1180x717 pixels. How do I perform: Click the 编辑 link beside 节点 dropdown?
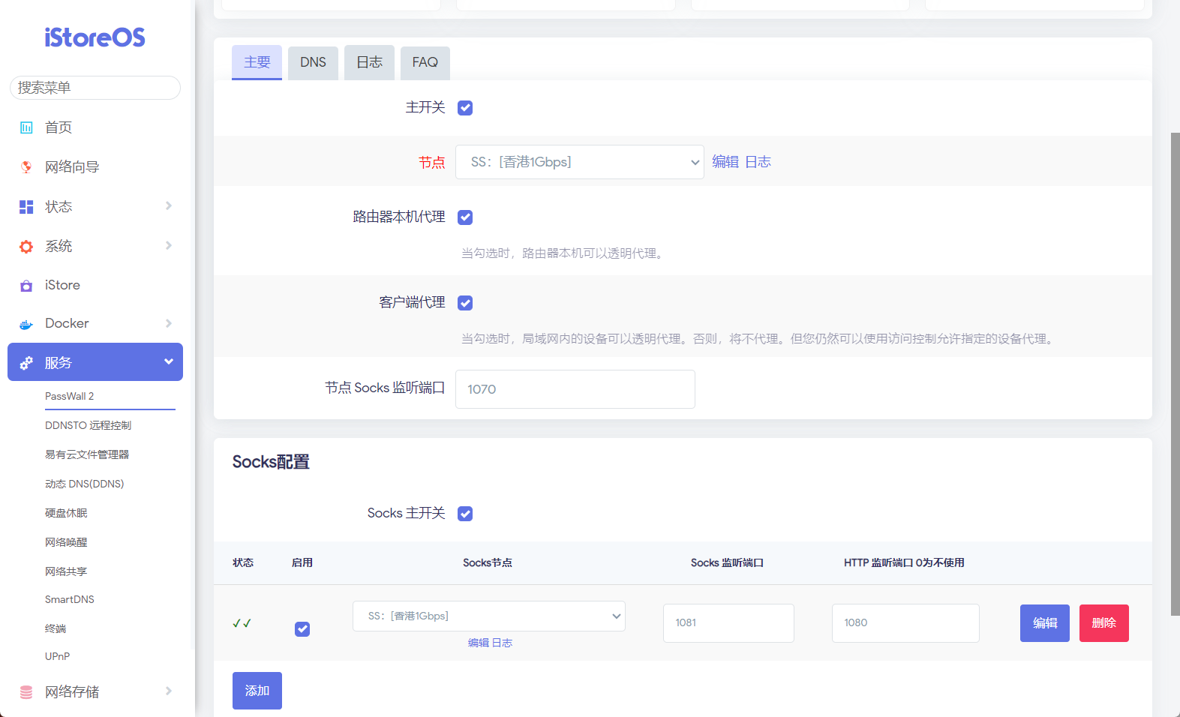(725, 162)
